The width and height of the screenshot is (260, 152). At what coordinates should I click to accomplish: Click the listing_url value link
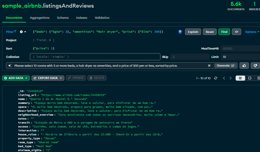pos(73,95)
